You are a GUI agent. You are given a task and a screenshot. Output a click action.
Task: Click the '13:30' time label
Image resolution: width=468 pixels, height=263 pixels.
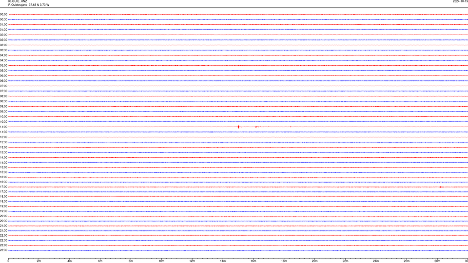pos(3,152)
